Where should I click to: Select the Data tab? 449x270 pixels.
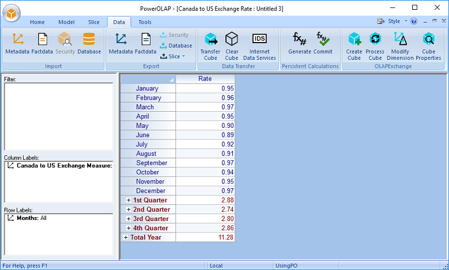point(119,22)
